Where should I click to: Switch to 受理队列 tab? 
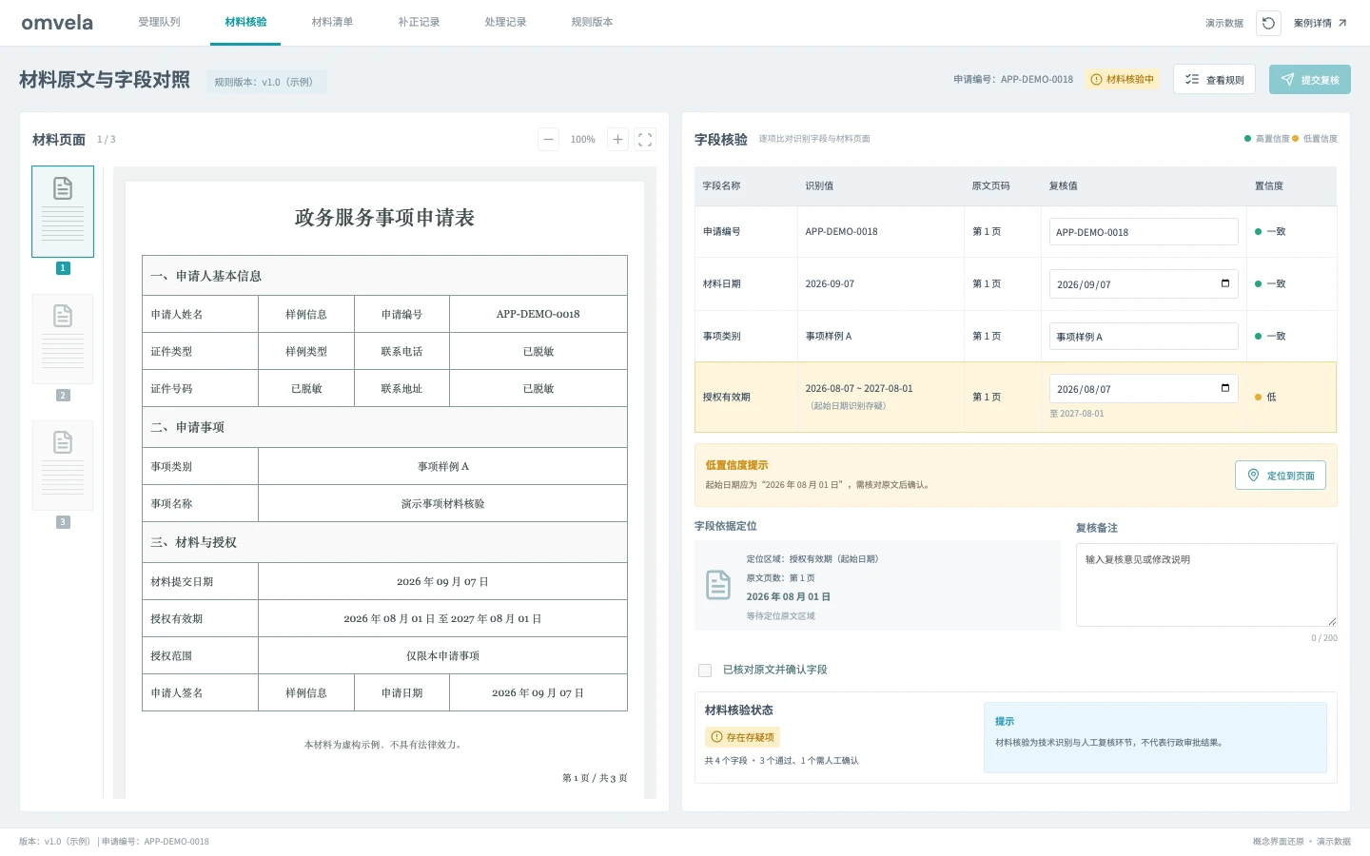[159, 22]
